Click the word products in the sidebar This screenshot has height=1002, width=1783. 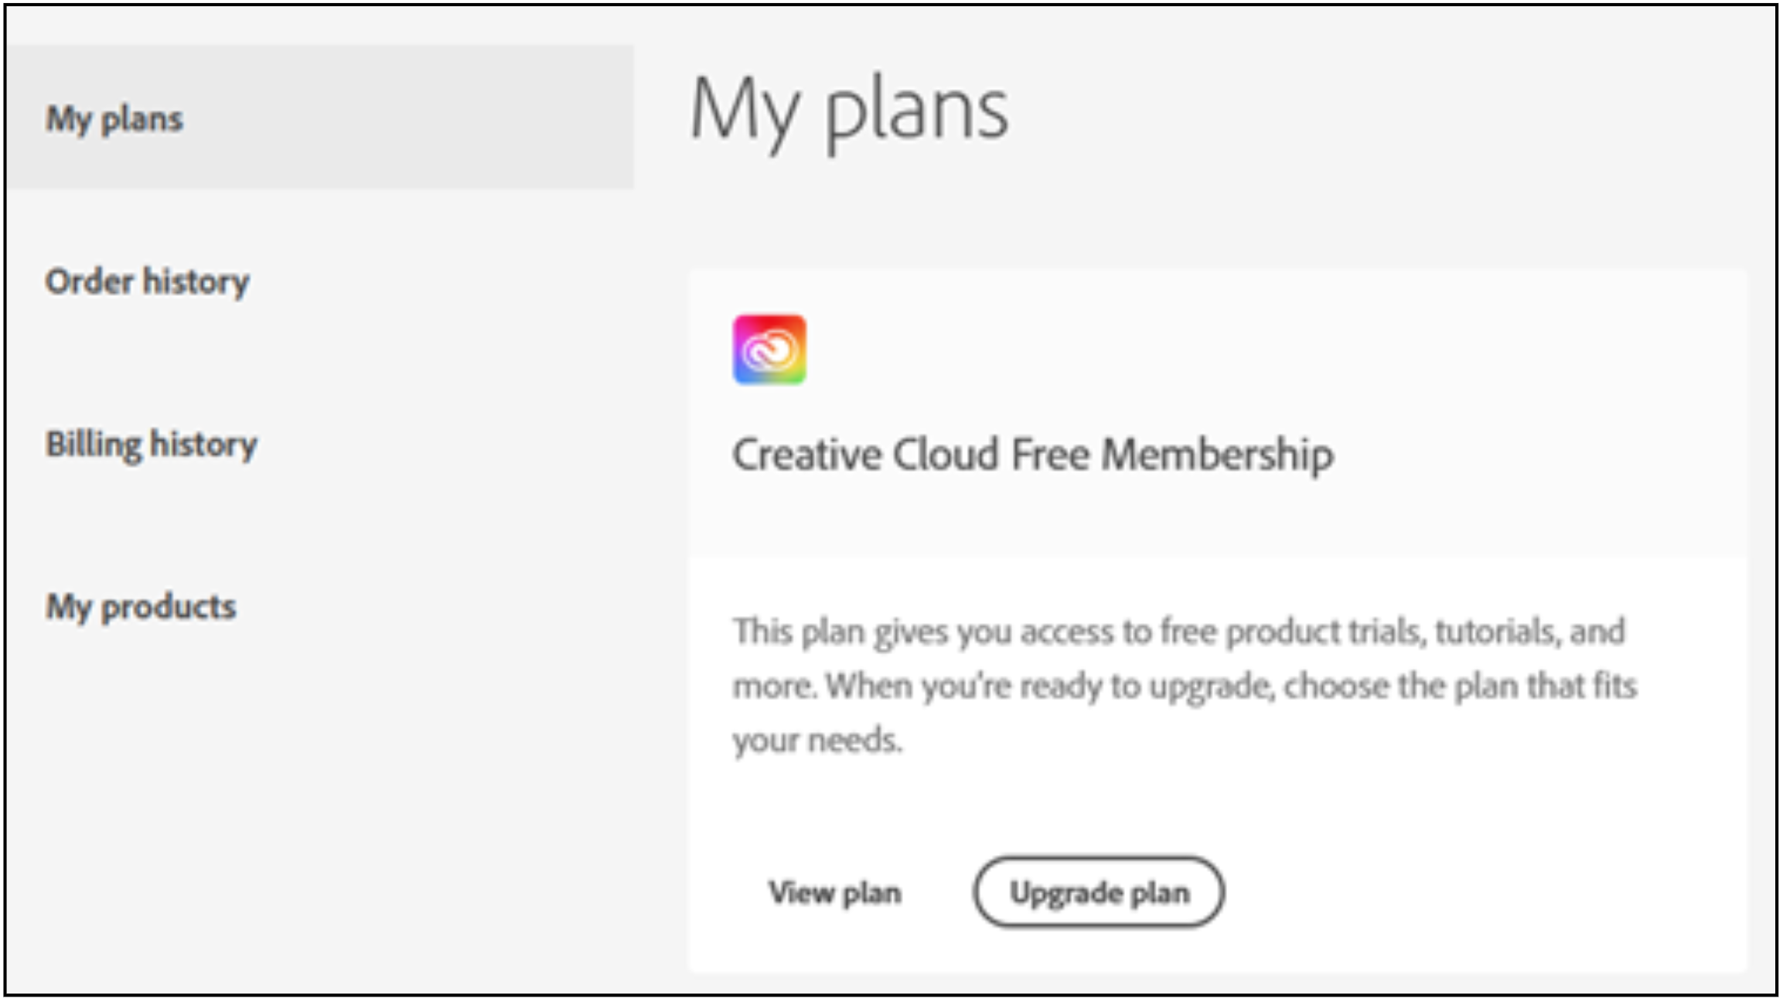click(169, 607)
